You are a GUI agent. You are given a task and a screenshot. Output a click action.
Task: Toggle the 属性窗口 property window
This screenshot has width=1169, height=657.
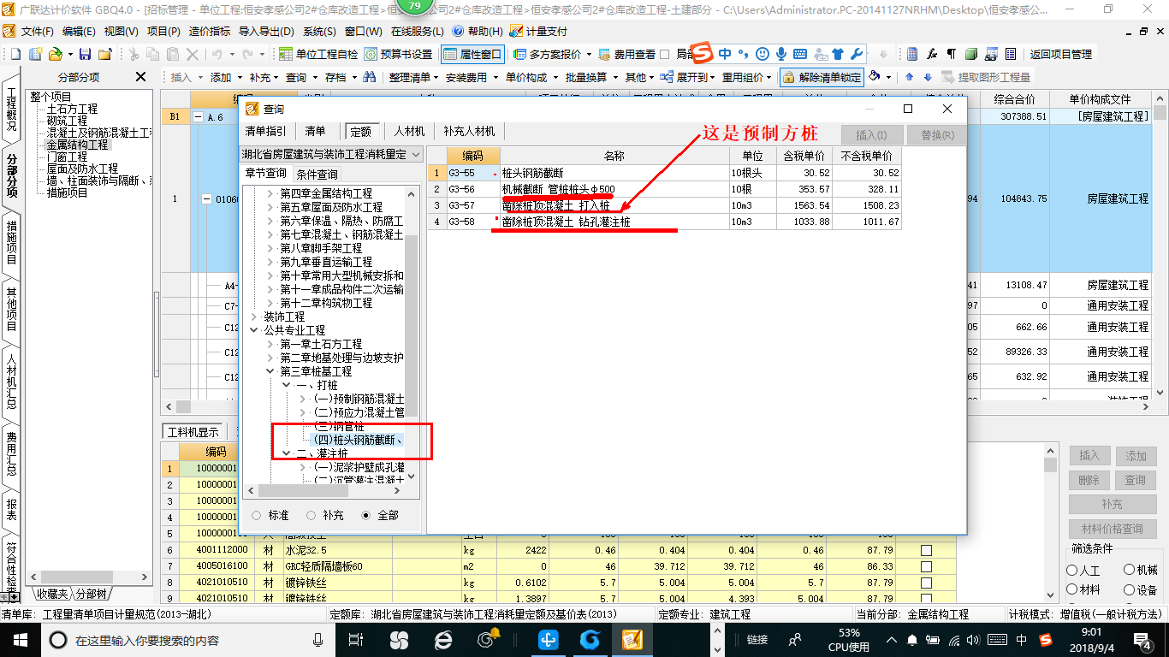tap(473, 54)
